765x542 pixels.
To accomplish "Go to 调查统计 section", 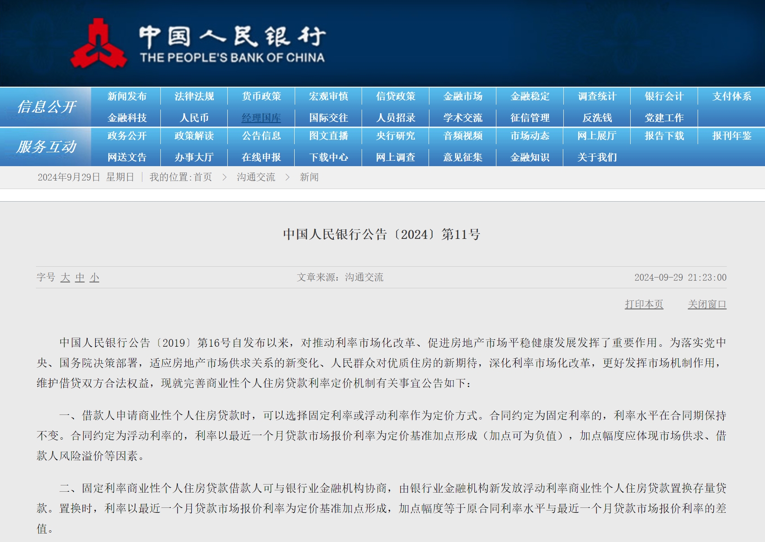I will [x=597, y=97].
